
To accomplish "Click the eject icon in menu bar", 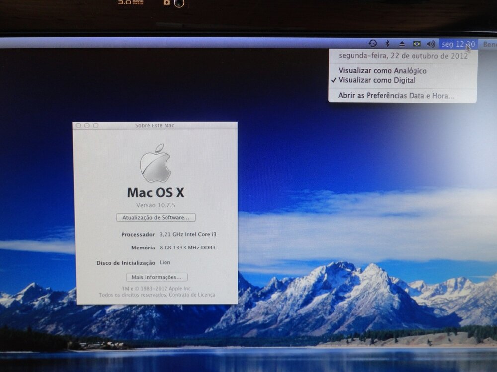I will click(402, 44).
